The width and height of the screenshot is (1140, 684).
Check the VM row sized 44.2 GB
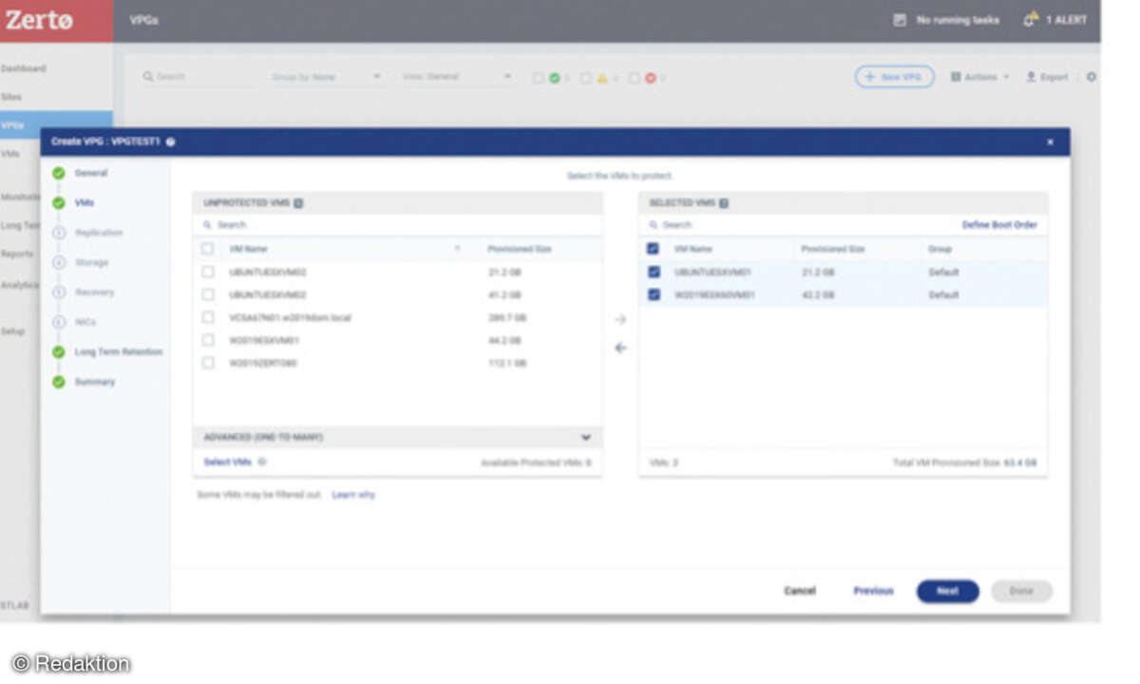click(208, 340)
